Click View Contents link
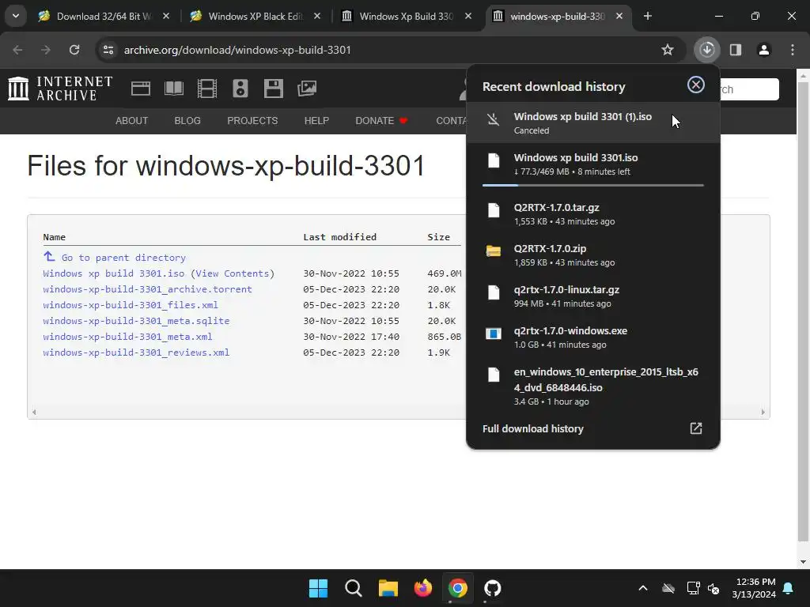The height and width of the screenshot is (607, 810). pyautogui.click(x=233, y=273)
